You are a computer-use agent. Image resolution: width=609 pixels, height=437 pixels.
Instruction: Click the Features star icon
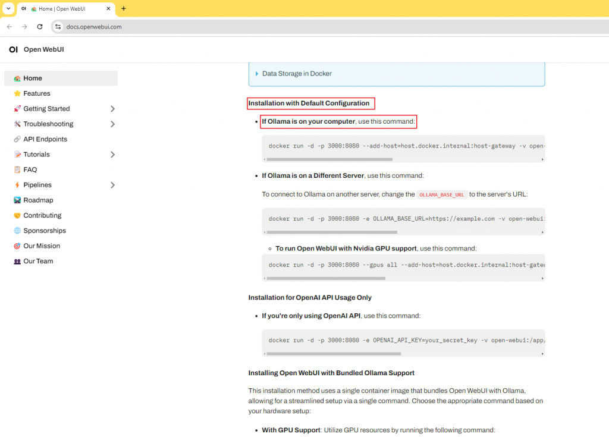click(17, 93)
